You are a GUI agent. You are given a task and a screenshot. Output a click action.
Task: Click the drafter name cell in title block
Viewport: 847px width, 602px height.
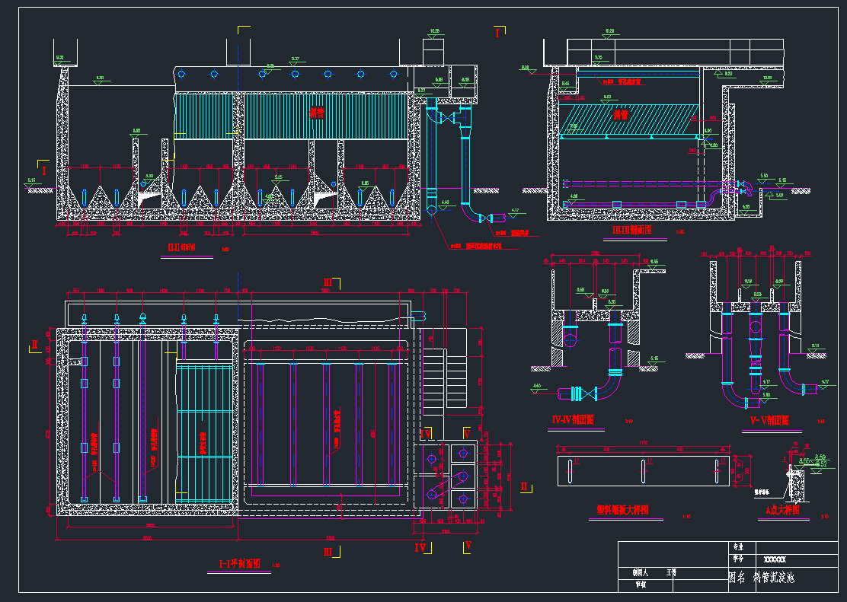click(x=671, y=571)
